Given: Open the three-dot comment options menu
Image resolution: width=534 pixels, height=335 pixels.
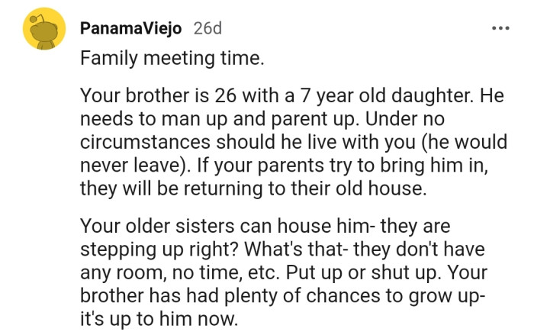Looking at the screenshot, I should click(x=500, y=28).
